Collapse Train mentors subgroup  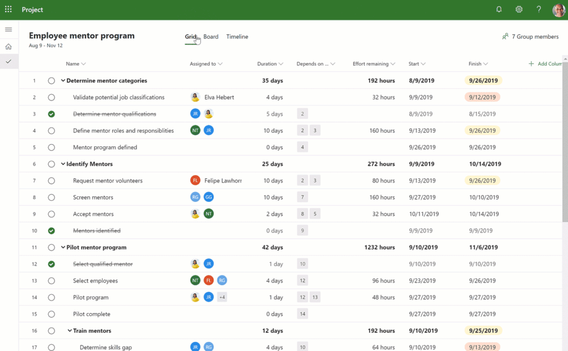[x=69, y=330]
